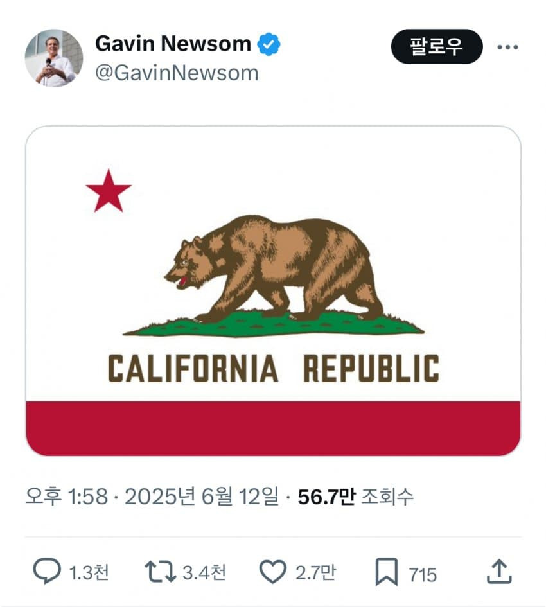Open the California Republic flag image
The height and width of the screenshot is (607, 546).
pyautogui.click(x=272, y=289)
